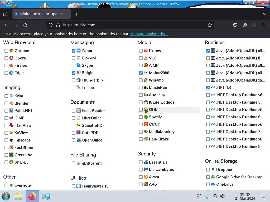Viewport: 270px width, 202px height.
Task: Click the Runtimes category heading
Action: [215, 42]
